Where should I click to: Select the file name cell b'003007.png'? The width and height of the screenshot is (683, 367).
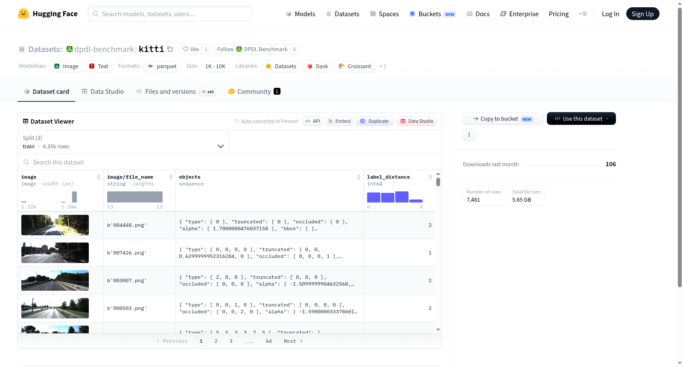[x=140, y=280]
